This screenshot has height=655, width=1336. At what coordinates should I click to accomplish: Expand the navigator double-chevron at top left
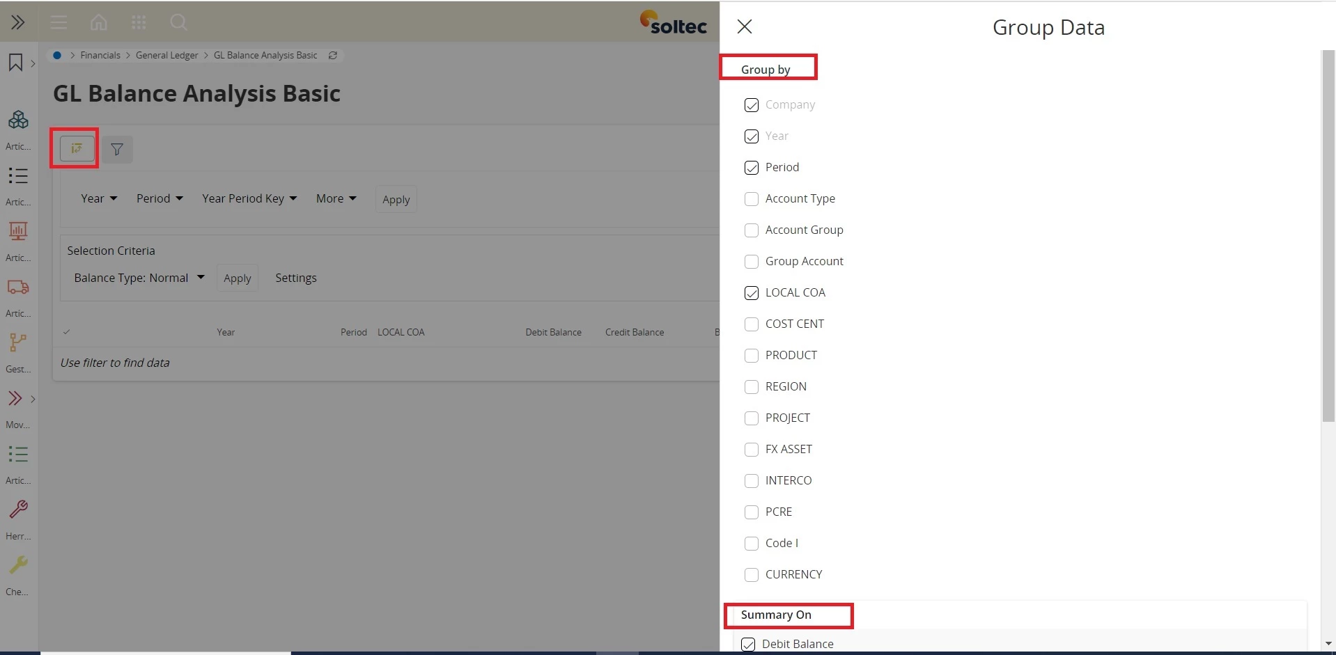[18, 22]
